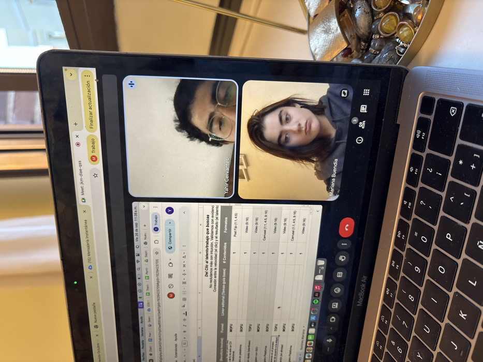483x362 pixels.
Task: Toggle the microphone mute button
Action: 329,340
